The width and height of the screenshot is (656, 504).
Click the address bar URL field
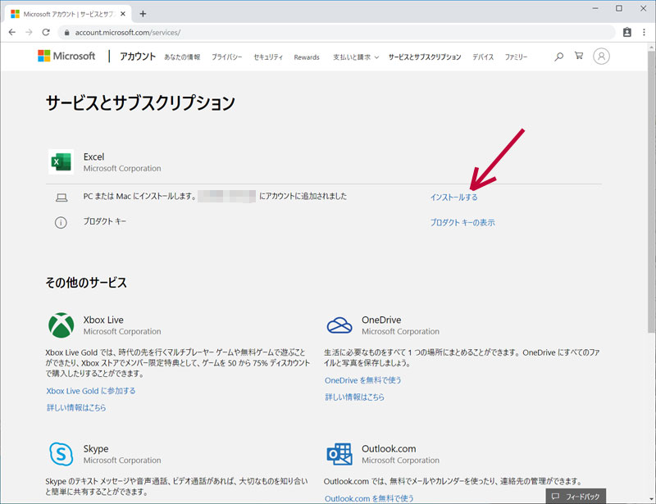coord(337,32)
